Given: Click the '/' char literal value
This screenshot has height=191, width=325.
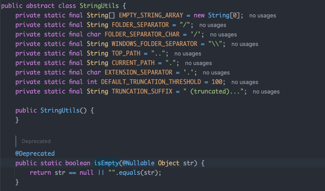Looking at the screenshot, I should click(195, 34).
